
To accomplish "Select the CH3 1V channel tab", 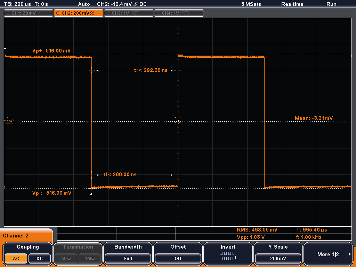I will (129, 13).
